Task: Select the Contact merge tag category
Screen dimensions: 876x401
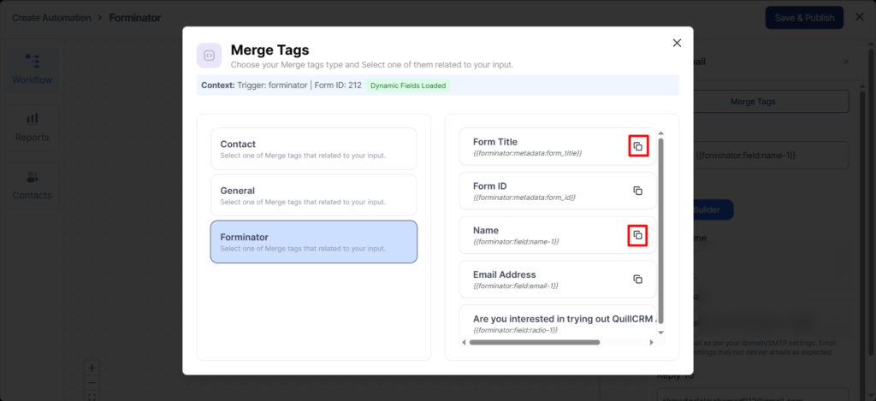Action: click(314, 149)
